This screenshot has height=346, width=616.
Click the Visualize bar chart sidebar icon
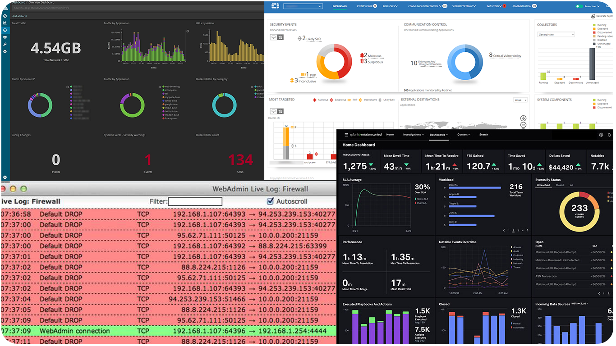(x=5, y=23)
